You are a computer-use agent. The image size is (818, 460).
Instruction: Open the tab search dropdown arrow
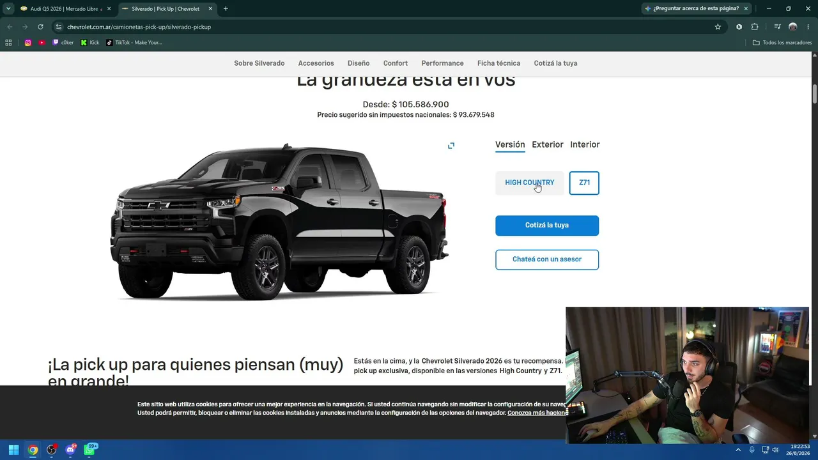click(8, 8)
